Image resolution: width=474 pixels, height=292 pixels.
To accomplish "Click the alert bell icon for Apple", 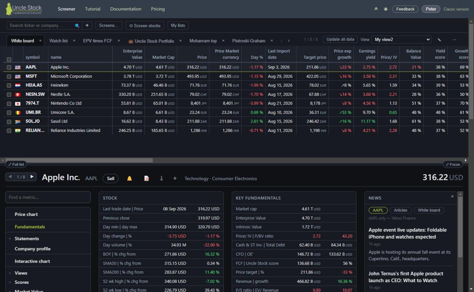I will pos(129,179).
